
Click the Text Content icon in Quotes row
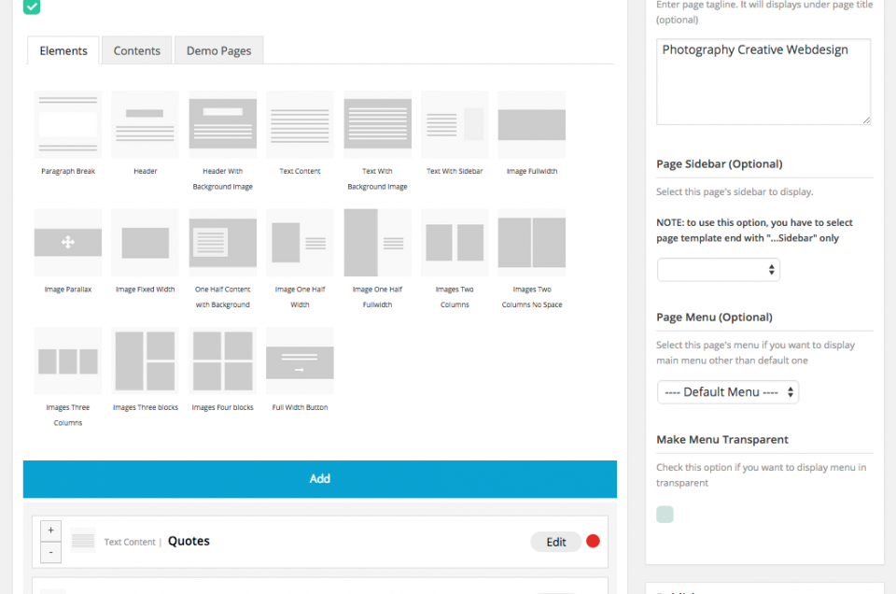tap(83, 540)
